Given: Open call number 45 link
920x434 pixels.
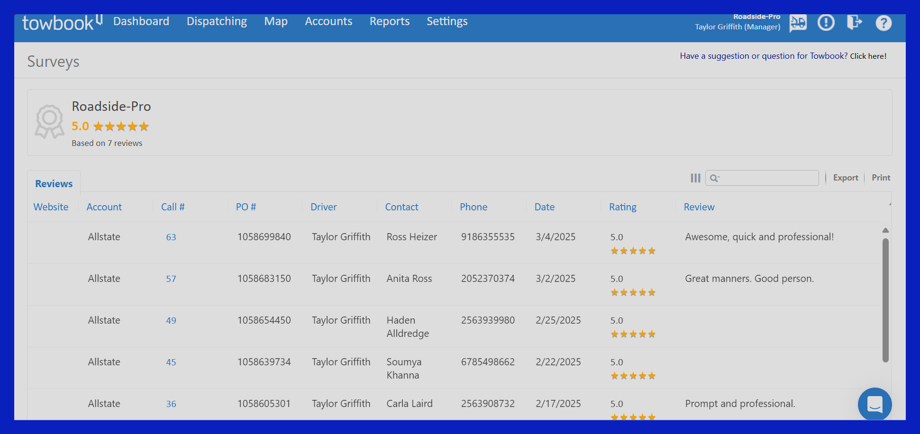Looking at the screenshot, I should click(x=171, y=362).
